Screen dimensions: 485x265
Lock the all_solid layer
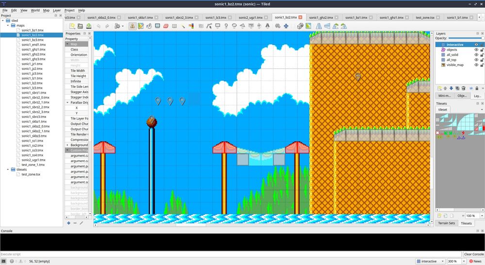coord(482,55)
